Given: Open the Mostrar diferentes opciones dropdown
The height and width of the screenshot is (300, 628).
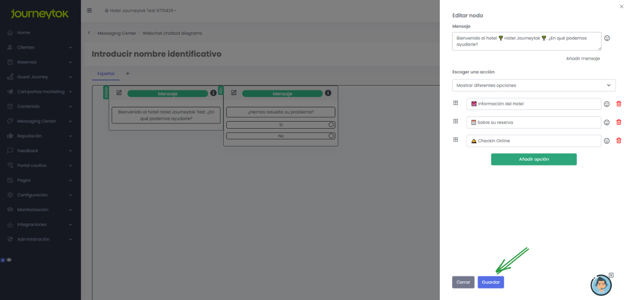Looking at the screenshot, I should tap(533, 85).
